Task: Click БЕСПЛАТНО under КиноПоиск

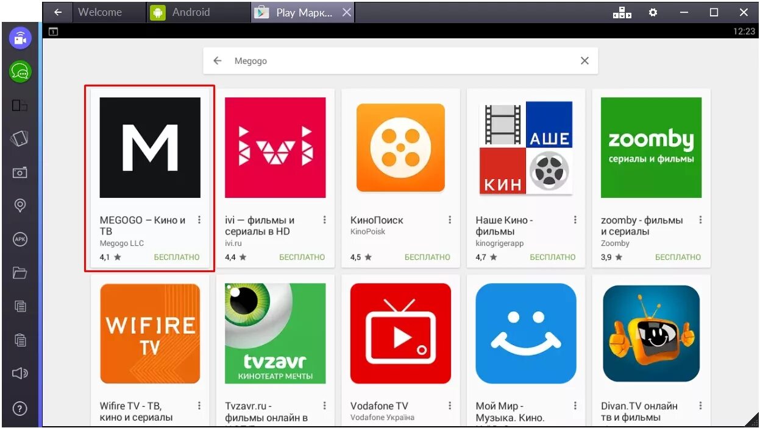Action: pos(427,257)
